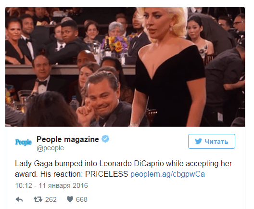This screenshot has width=254, height=209.
Task: Open the tweet timestamp 10:12 - 11 января 2016
Action: coord(51,185)
